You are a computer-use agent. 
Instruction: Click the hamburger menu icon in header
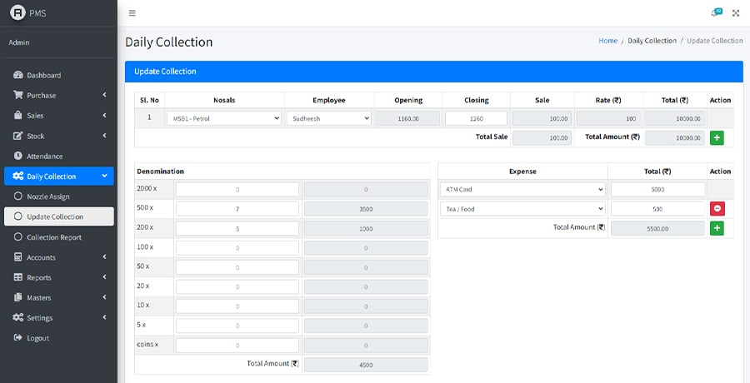[132, 13]
